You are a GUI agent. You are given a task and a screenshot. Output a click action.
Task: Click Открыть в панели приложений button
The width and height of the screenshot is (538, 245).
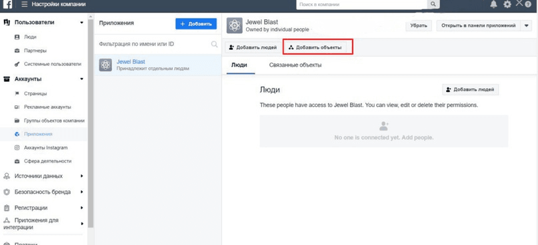pyautogui.click(x=479, y=26)
